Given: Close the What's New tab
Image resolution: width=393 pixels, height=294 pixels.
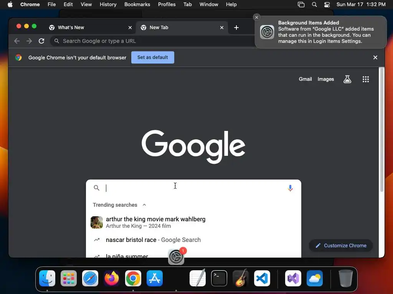Looking at the screenshot, I should tap(130, 28).
